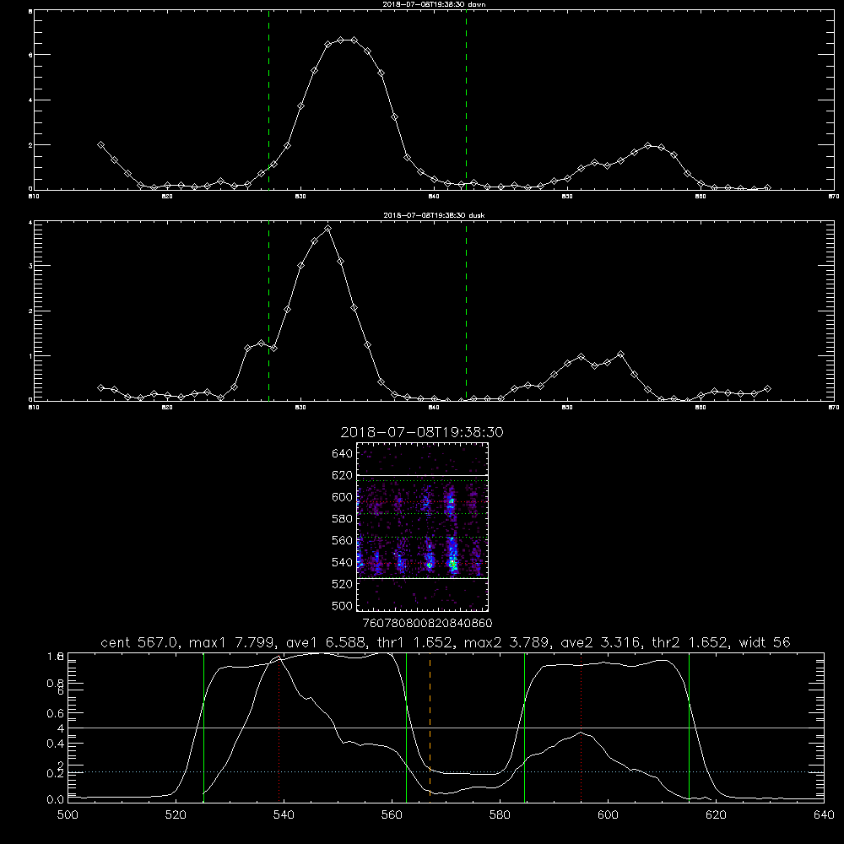Click the right green dashed line in dusk plot

[x=466, y=311]
